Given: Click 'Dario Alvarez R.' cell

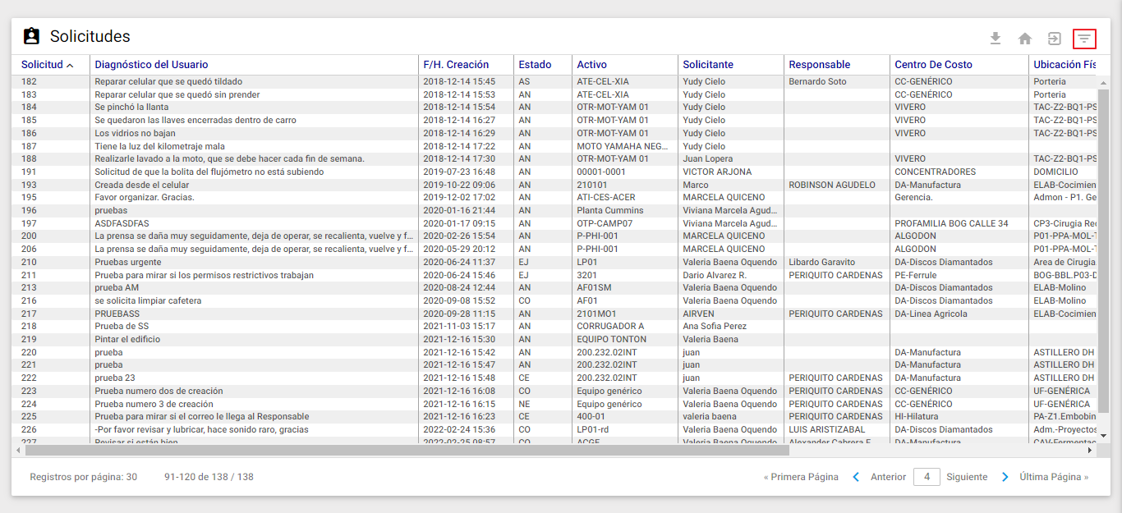Looking at the screenshot, I should coord(715,275).
